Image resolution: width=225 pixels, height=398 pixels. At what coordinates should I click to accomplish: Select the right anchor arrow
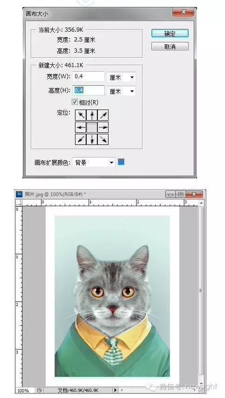[103, 127]
